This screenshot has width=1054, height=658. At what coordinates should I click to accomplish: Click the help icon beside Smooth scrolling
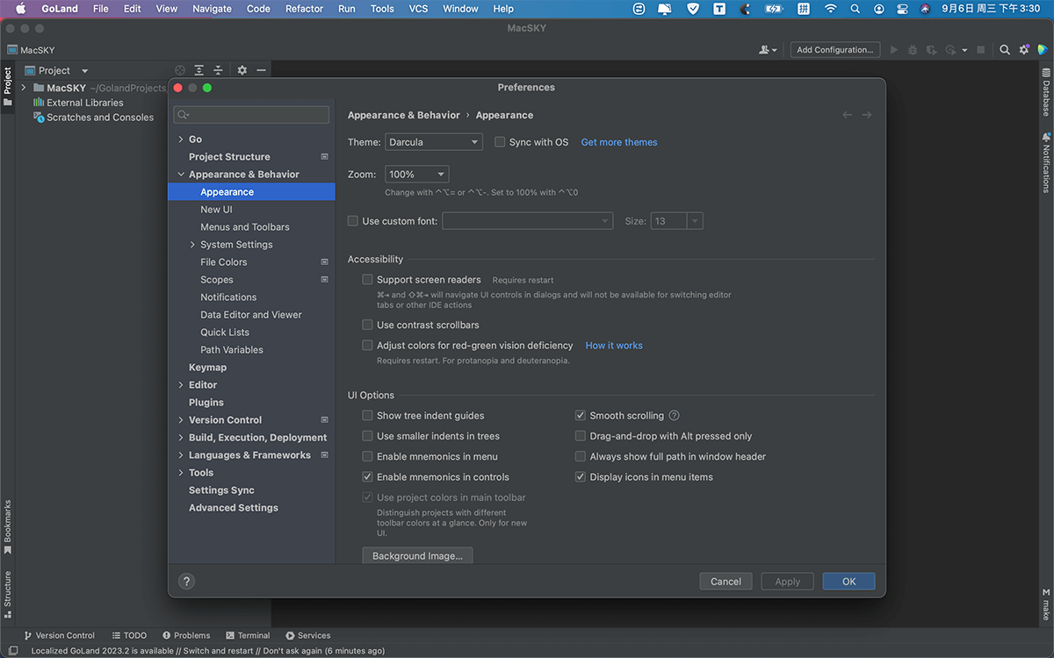pos(675,416)
